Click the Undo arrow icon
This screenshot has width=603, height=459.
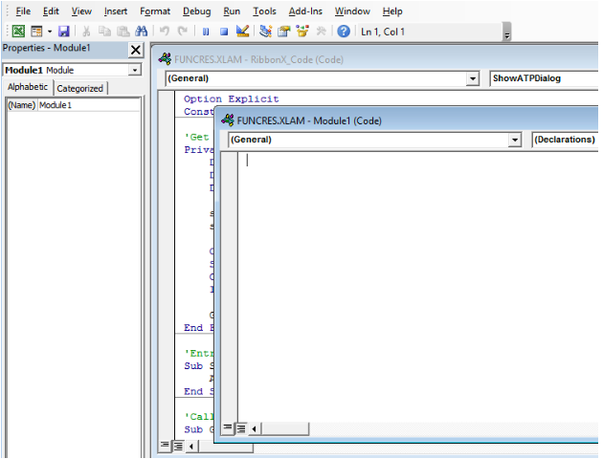coord(165,32)
